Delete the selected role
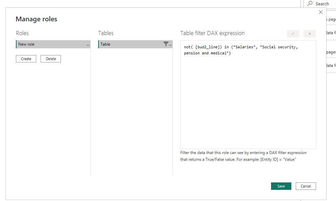The image size is (336, 201). tap(51, 59)
